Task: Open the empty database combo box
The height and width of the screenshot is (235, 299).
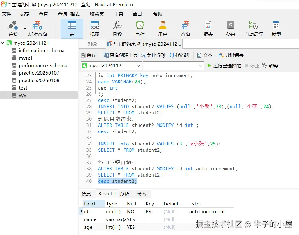Action: pos(174,66)
